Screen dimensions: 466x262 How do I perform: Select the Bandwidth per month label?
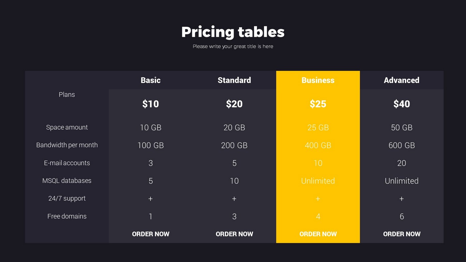[67, 145]
